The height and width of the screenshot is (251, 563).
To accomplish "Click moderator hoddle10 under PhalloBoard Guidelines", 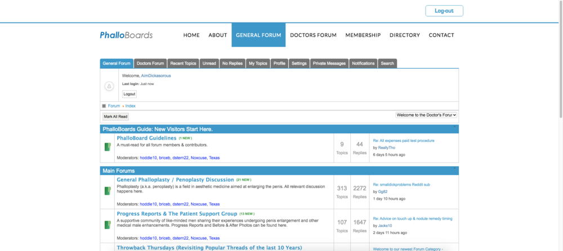I will 148,158.
